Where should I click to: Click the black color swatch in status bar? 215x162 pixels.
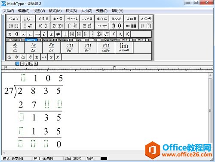point(104,159)
